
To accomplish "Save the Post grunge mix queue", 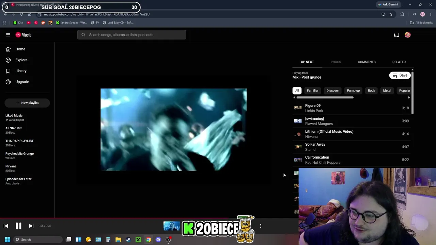I will 400,75.
